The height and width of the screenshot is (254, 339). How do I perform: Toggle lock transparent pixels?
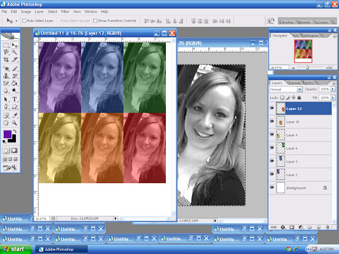coord(282,97)
